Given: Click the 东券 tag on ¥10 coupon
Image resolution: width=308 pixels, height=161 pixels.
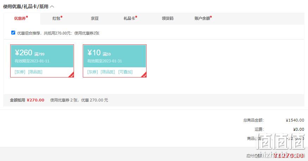Looking at the screenshot, I should [x=93, y=72].
